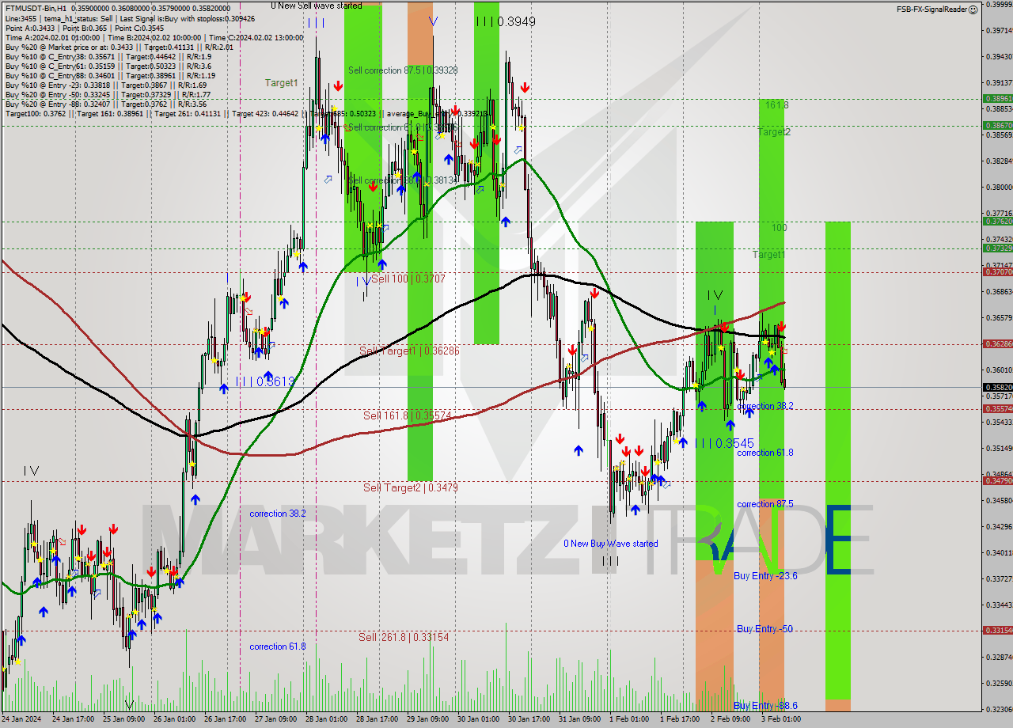Click the 'Sell 100 | 0.3707' label
The width and height of the screenshot is (1013, 728).
pyautogui.click(x=408, y=279)
